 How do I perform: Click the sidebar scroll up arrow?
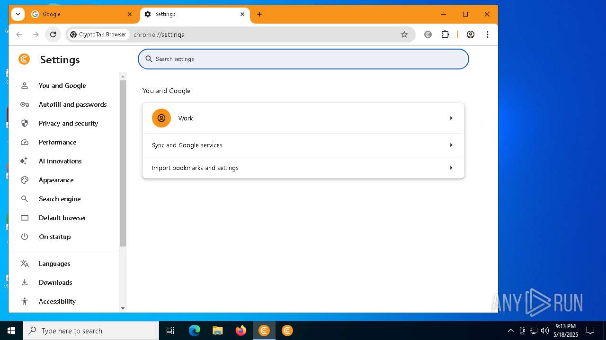[123, 76]
